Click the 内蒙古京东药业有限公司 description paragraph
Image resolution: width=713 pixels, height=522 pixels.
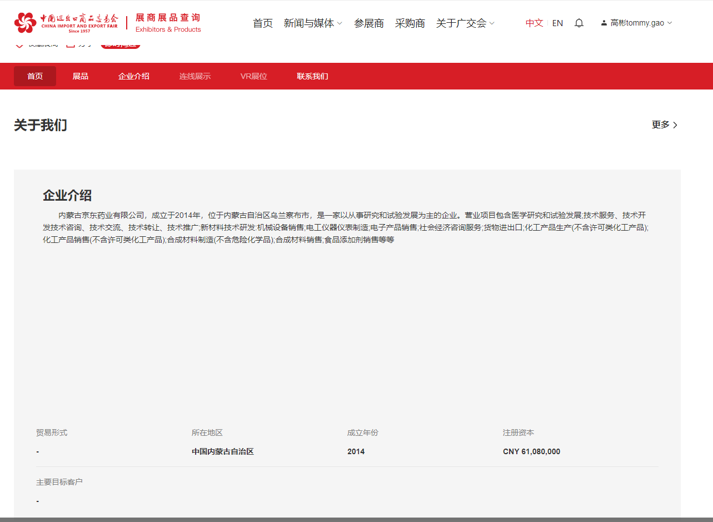(x=346, y=227)
